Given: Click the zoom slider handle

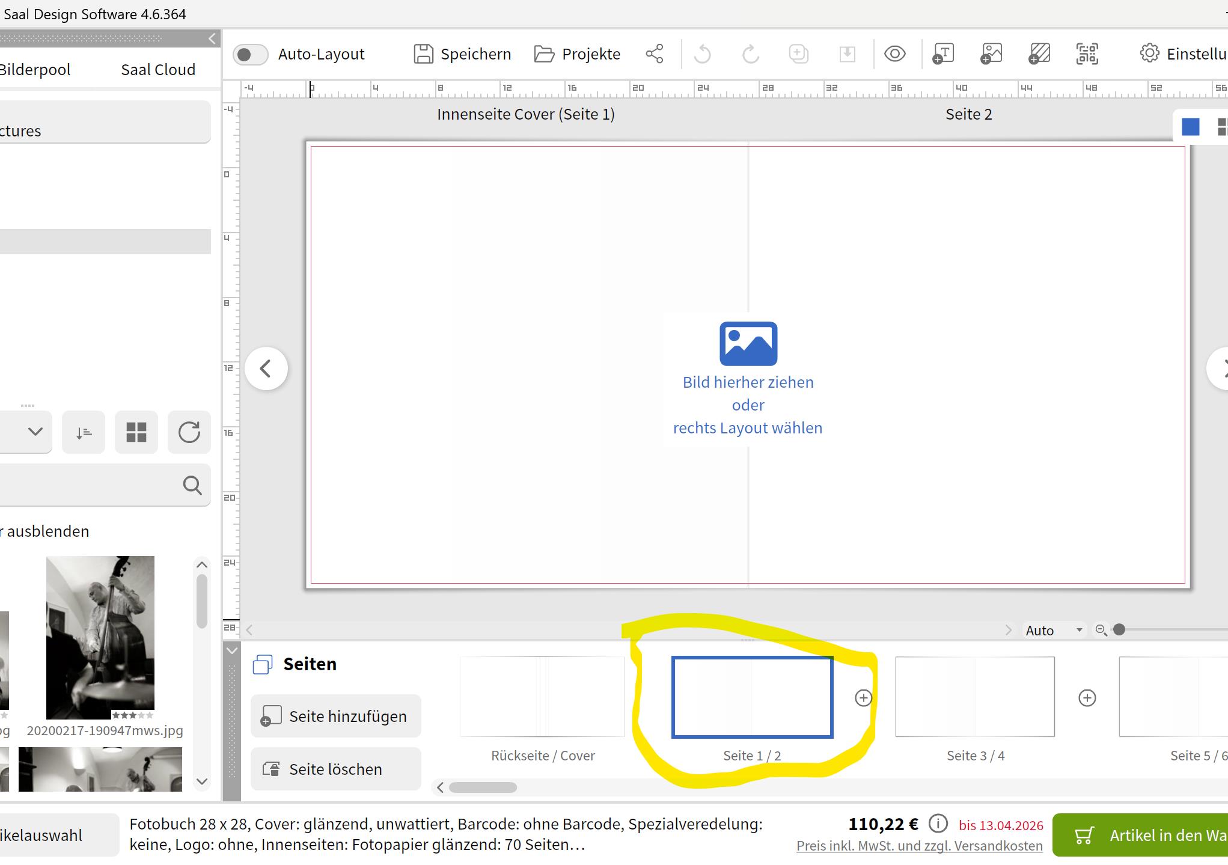Looking at the screenshot, I should click(1119, 629).
